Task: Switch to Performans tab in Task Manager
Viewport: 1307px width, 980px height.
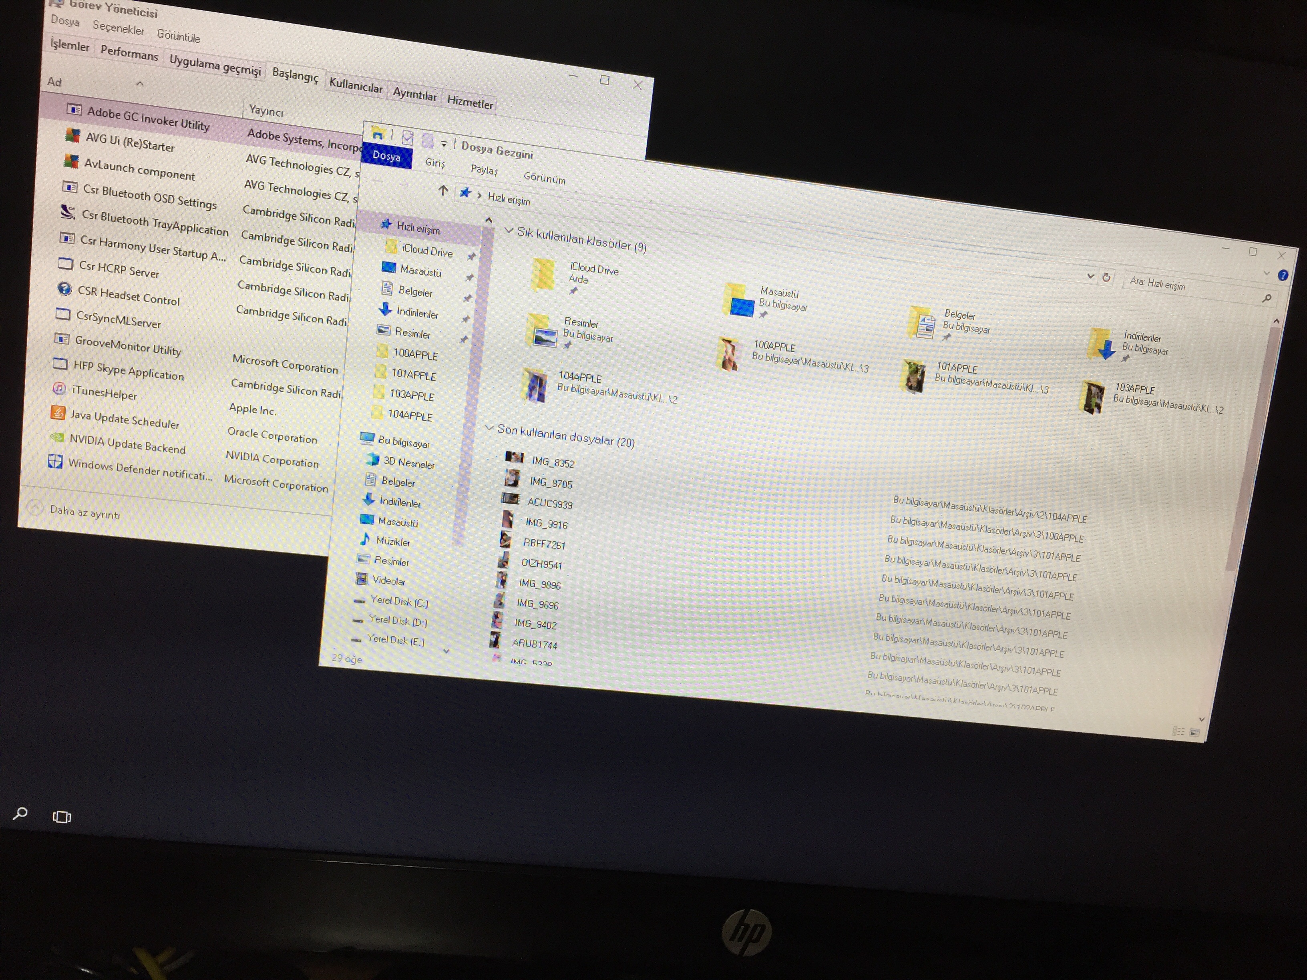Action: coord(129,54)
